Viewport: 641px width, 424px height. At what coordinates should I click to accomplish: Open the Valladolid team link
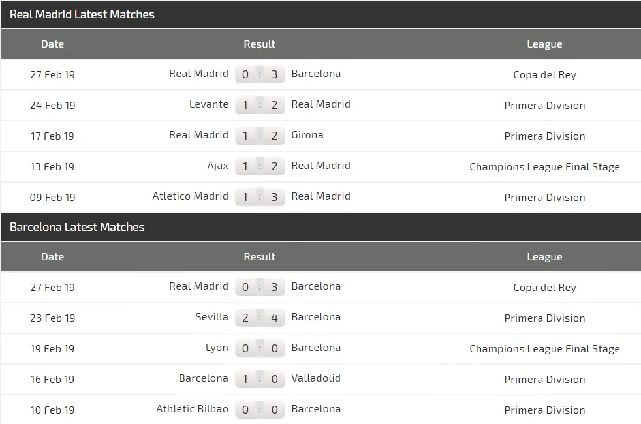(316, 378)
